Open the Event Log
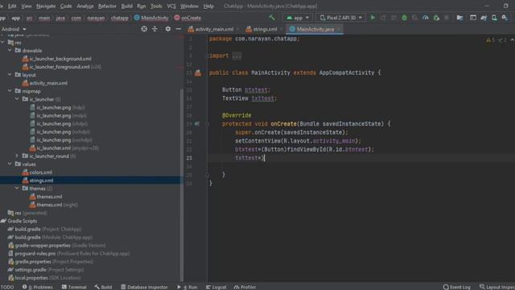515x290 pixels. 456,287
